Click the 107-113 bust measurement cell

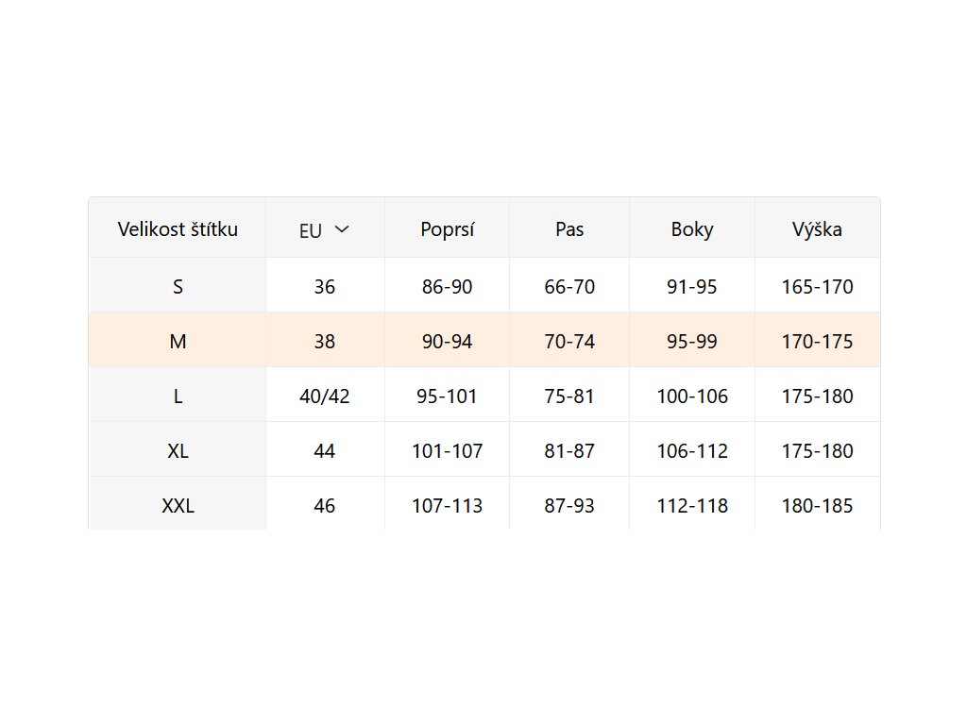coord(447,505)
